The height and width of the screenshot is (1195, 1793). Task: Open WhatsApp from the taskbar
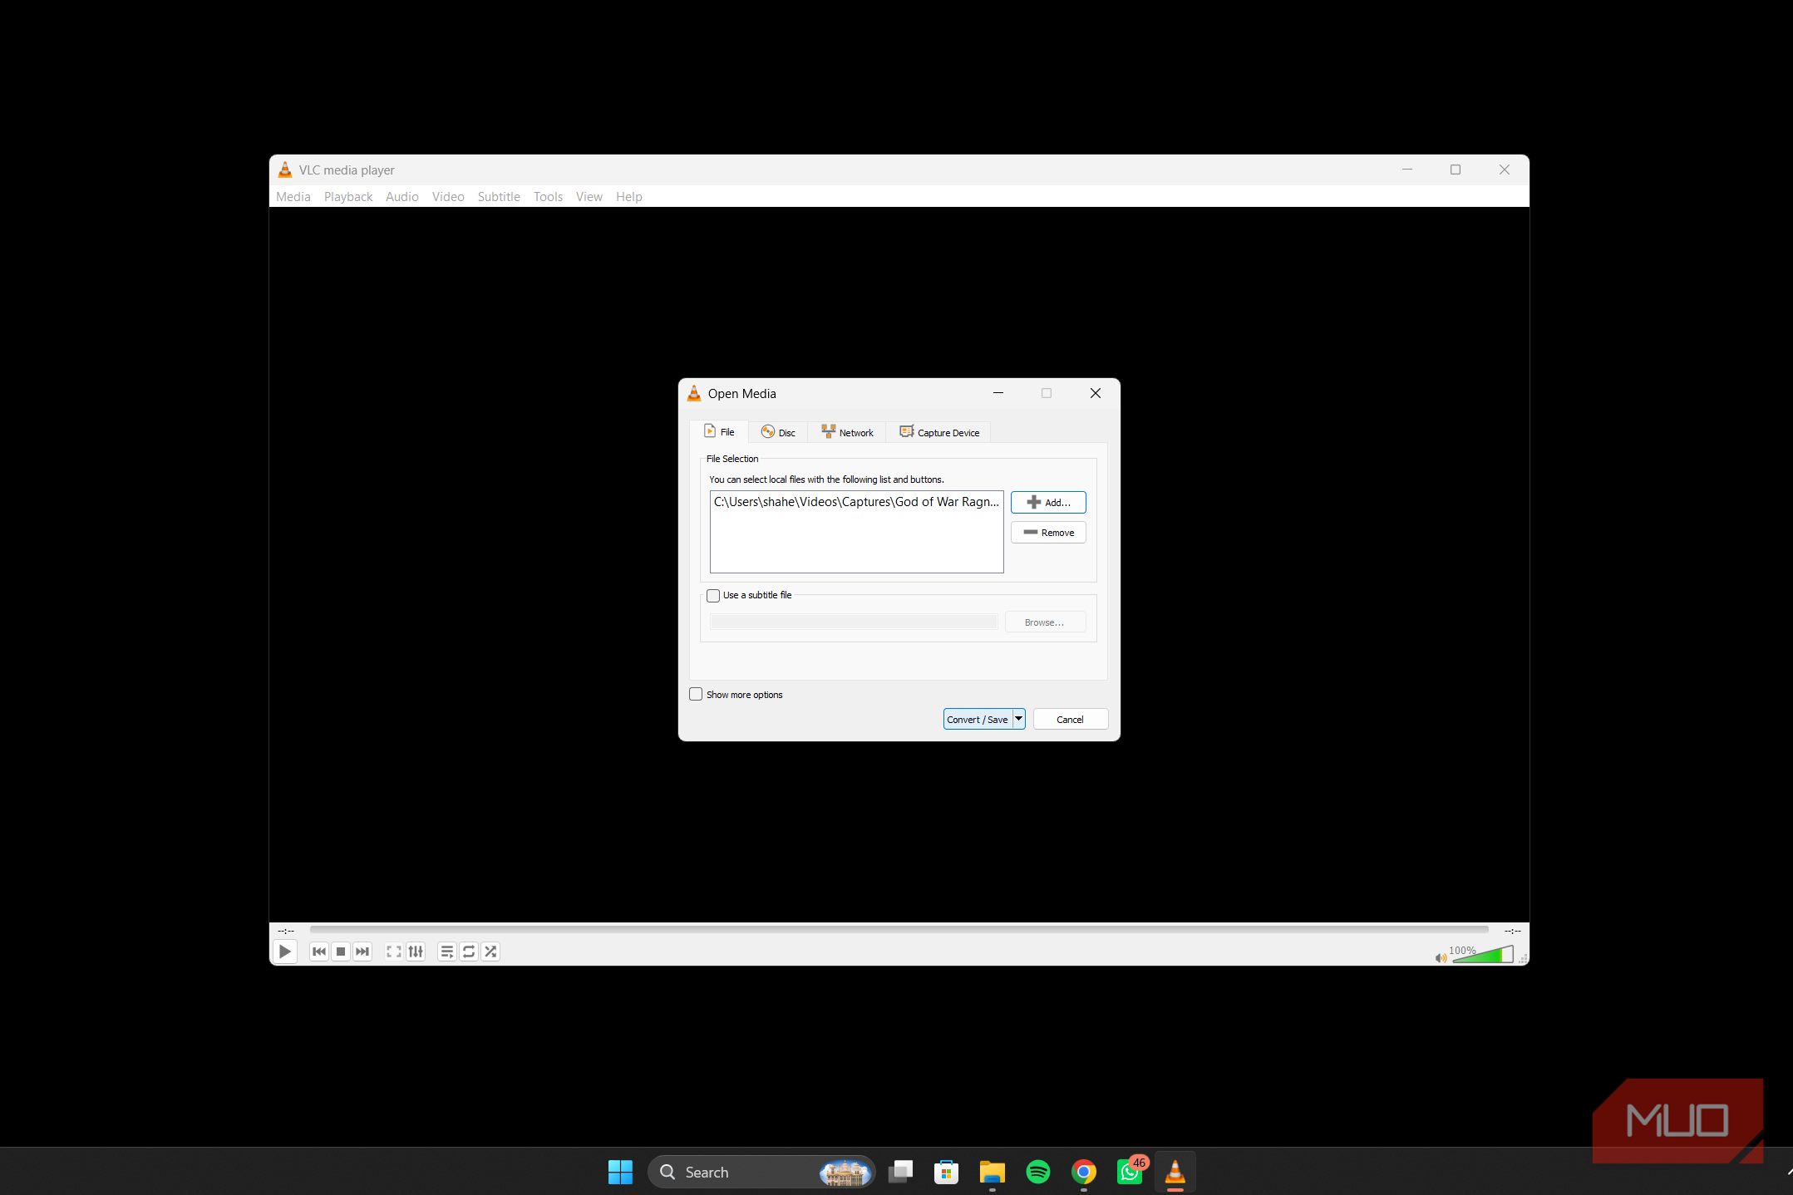1130,1172
